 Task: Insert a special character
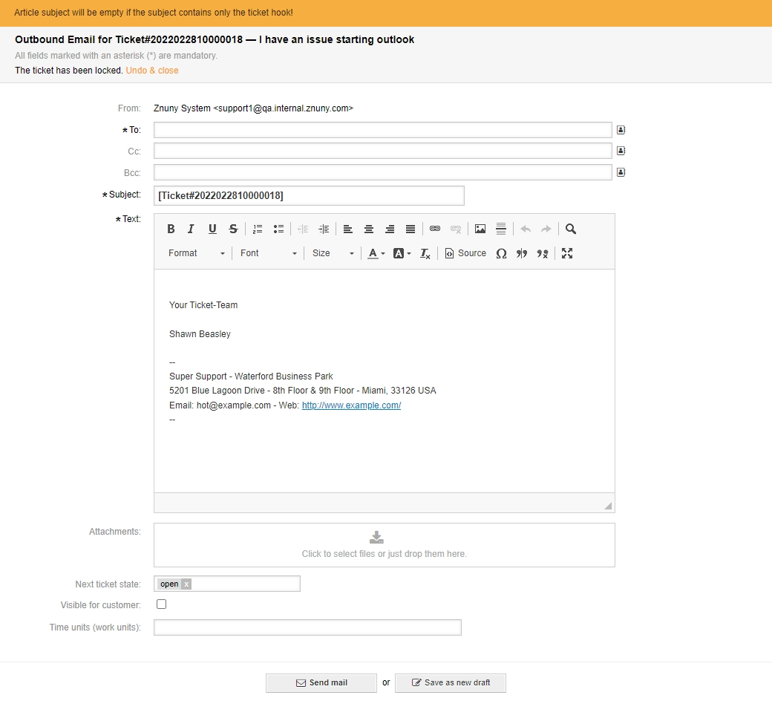(x=501, y=253)
